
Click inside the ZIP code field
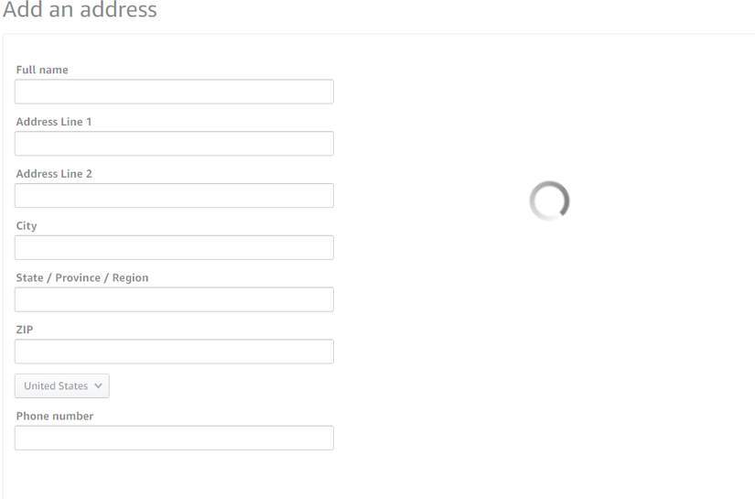174,352
